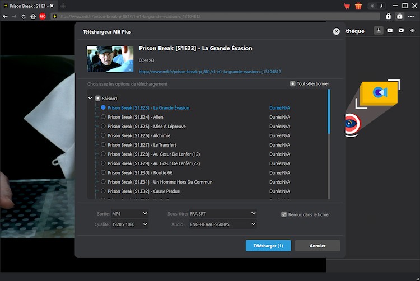Toggle the Saison1 checkbox
This screenshot has height=281, width=420.
coord(98,99)
